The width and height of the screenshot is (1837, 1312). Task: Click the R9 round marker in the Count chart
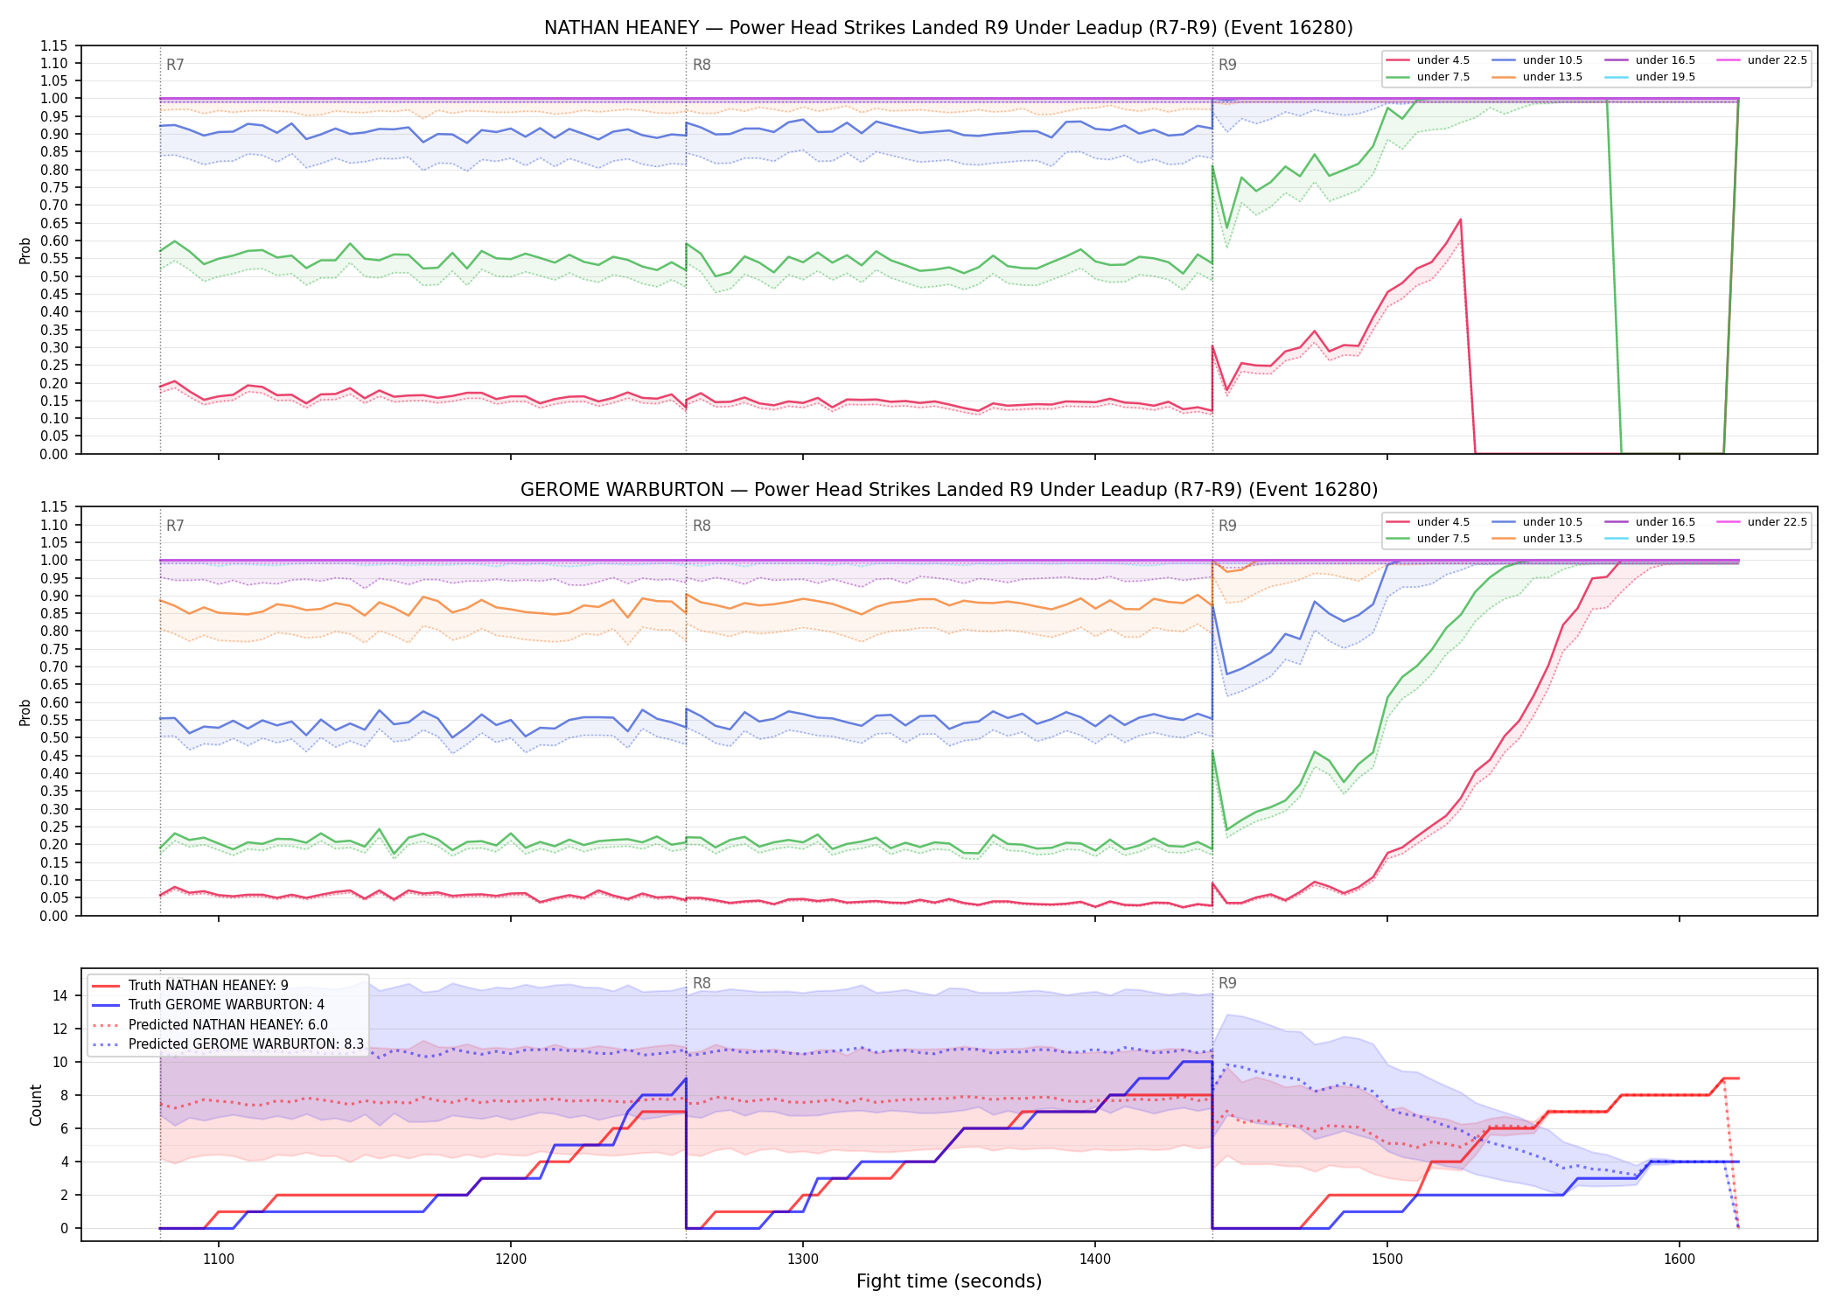click(x=1227, y=983)
